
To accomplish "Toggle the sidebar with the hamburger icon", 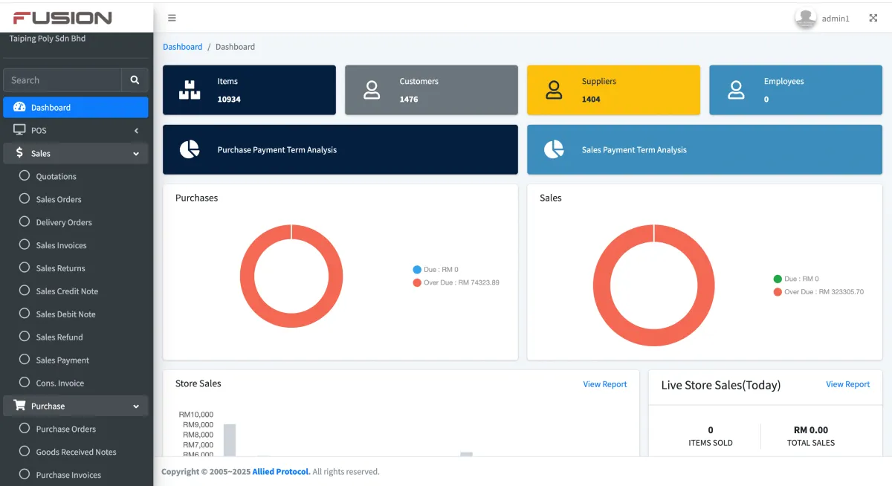I will tap(172, 17).
